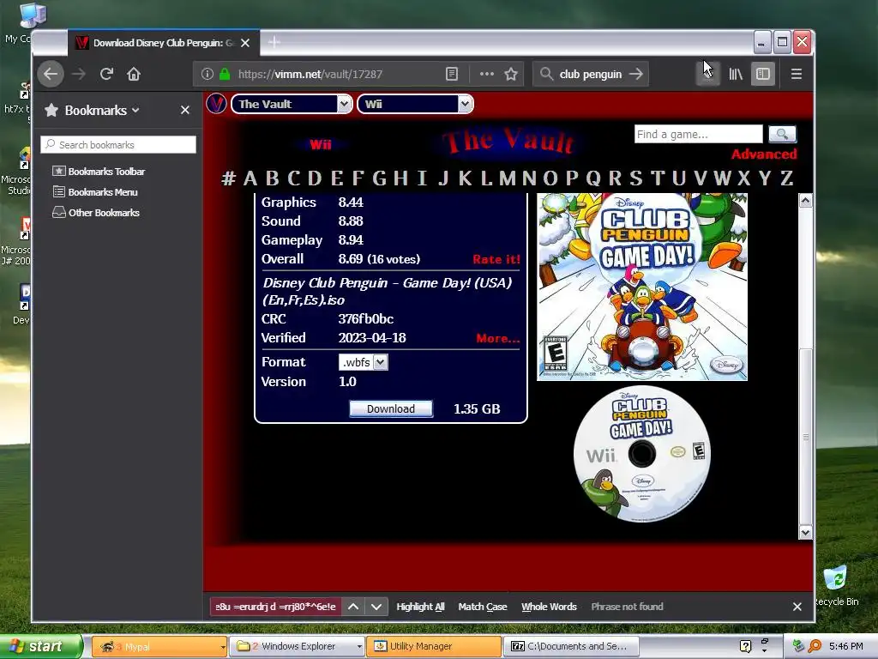Open Recycle Bin on the desktop
Screen dimensions: 878x659
click(x=835, y=585)
